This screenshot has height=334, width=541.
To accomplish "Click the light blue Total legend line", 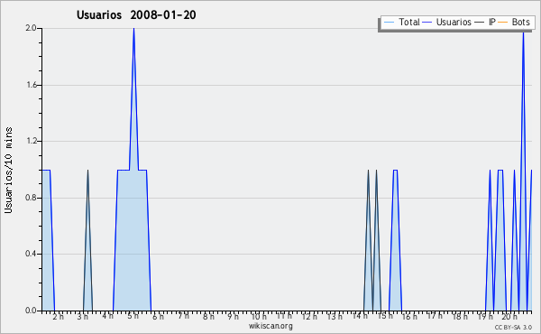I will pyautogui.click(x=389, y=23).
